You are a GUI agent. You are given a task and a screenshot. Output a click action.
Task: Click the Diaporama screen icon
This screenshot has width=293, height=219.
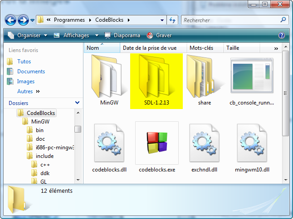[107, 35]
